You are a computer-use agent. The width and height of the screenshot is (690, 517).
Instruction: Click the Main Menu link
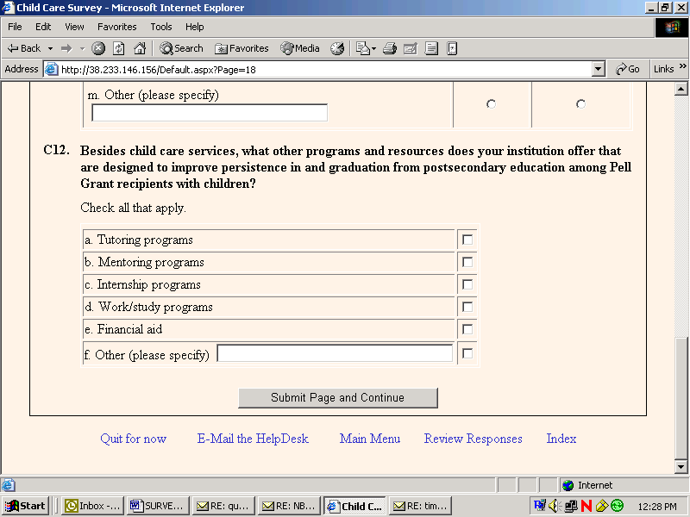[x=370, y=439]
